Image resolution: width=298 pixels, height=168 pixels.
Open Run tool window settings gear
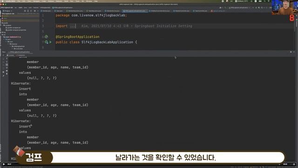click(x=291, y=52)
